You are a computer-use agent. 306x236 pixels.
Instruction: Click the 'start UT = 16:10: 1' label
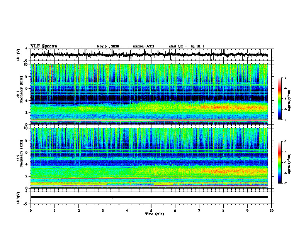click(187, 46)
